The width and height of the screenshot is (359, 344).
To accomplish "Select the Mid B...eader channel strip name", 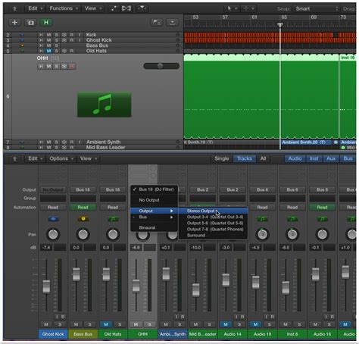I will (x=202, y=334).
